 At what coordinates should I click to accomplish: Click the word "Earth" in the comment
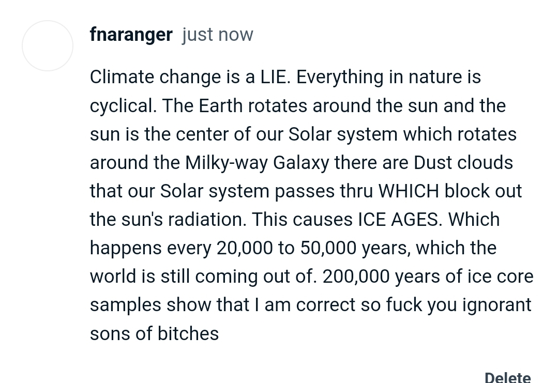pyautogui.click(x=221, y=106)
